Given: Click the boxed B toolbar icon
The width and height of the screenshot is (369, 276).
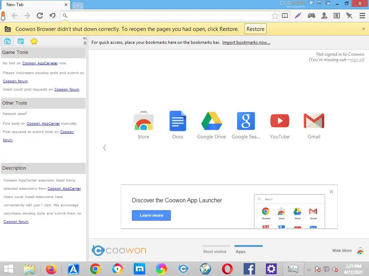Looking at the screenshot, I should (x=337, y=16).
